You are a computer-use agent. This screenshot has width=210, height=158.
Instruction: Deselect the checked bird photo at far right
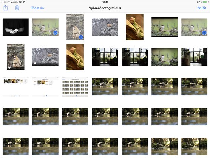click(x=204, y=33)
